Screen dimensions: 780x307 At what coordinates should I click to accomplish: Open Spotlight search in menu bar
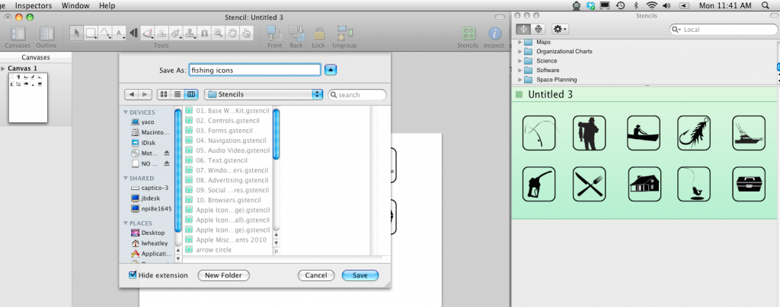766,5
